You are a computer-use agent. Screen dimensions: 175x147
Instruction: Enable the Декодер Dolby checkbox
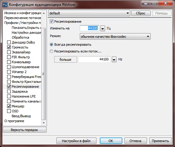point(9,42)
